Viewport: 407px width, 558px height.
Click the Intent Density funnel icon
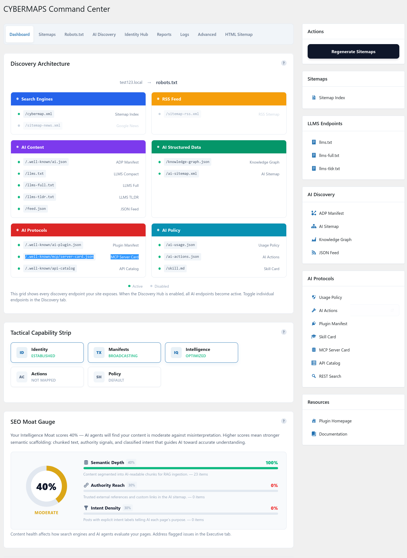86,508
